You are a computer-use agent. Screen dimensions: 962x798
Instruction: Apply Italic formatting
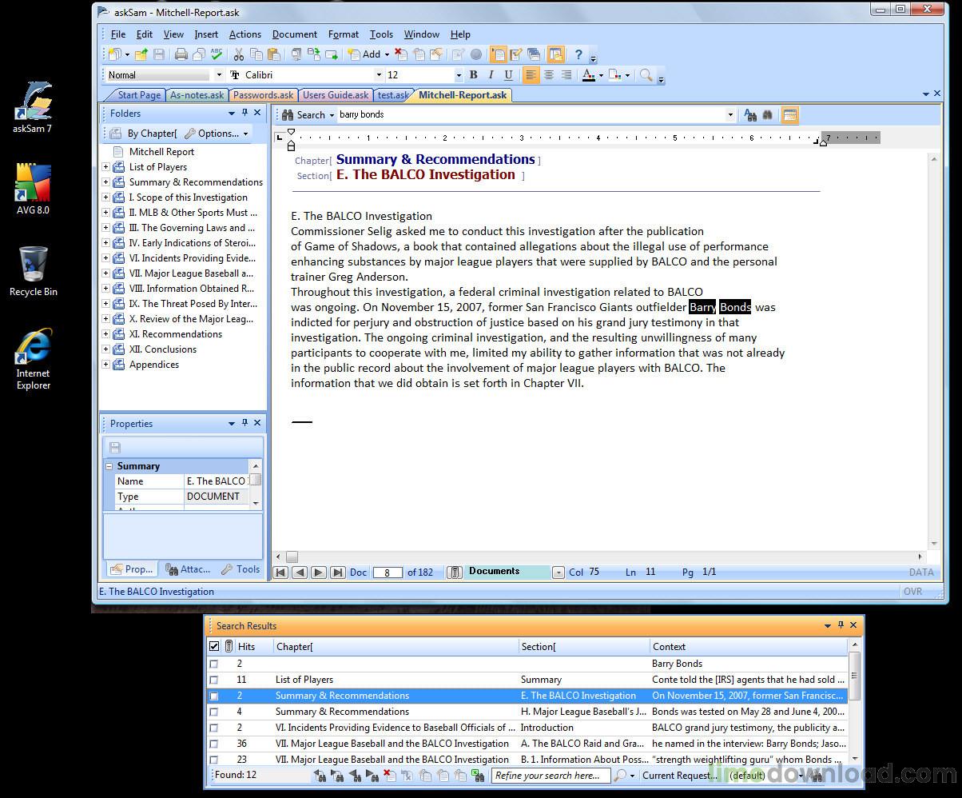(x=491, y=75)
